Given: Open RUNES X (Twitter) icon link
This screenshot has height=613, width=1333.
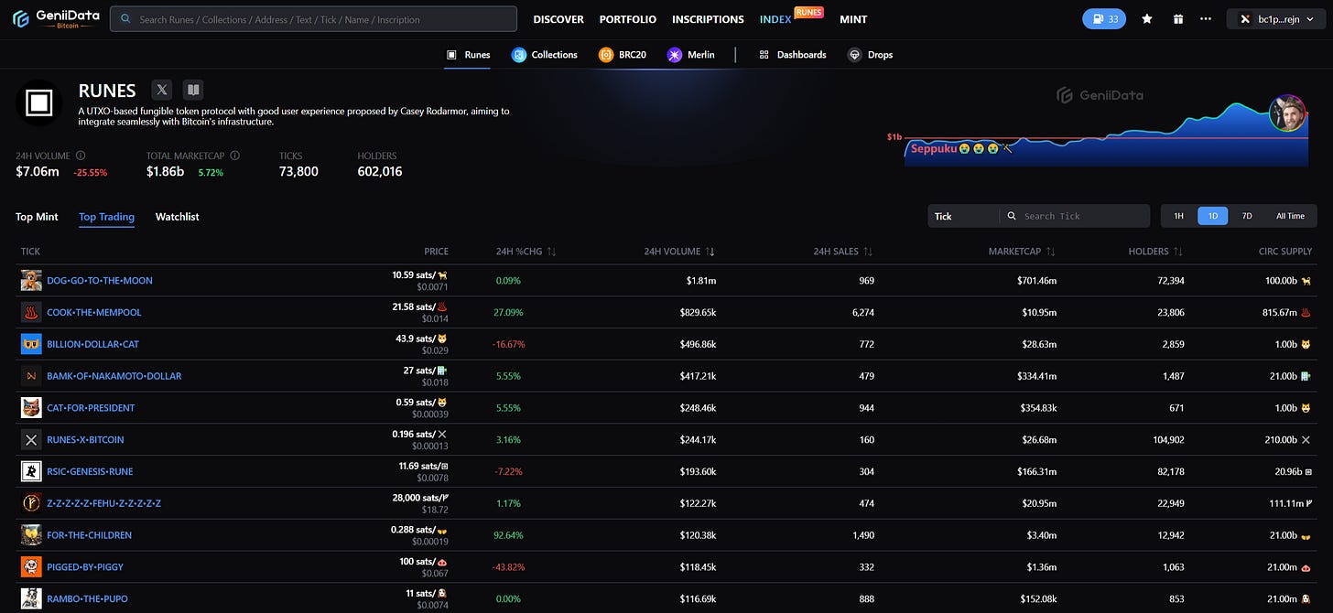Looking at the screenshot, I should click(162, 90).
